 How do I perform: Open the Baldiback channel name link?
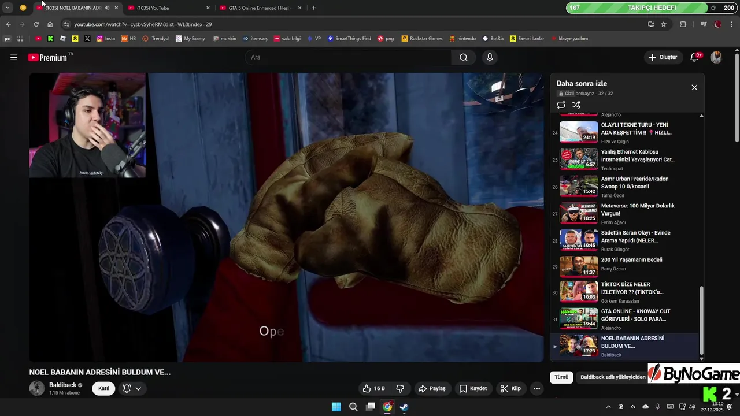62,385
